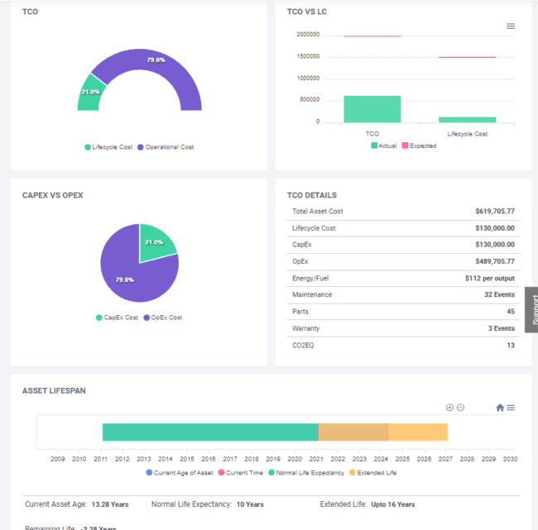Select Lifecycle Cost value $130,000.00
This screenshot has height=530, width=538.
[495, 228]
